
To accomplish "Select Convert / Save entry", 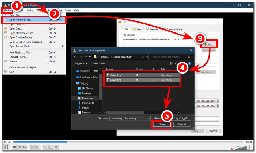I will (34, 57).
